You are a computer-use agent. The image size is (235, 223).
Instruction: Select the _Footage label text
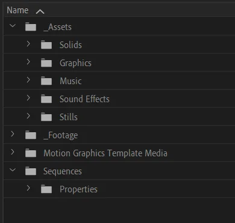tap(61, 135)
